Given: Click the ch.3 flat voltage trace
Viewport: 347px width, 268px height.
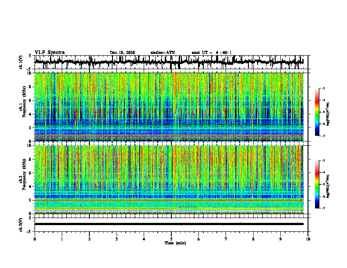Looking at the screenshot, I should [x=169, y=224].
